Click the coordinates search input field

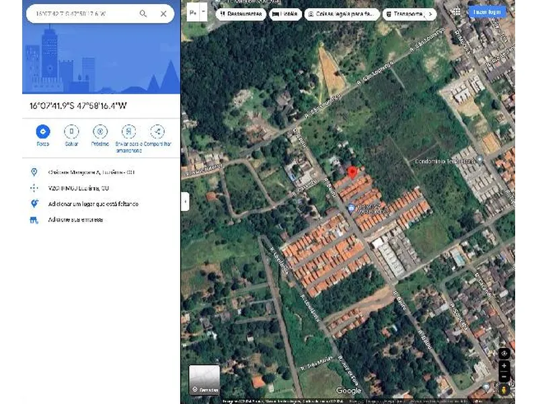[x=81, y=13]
